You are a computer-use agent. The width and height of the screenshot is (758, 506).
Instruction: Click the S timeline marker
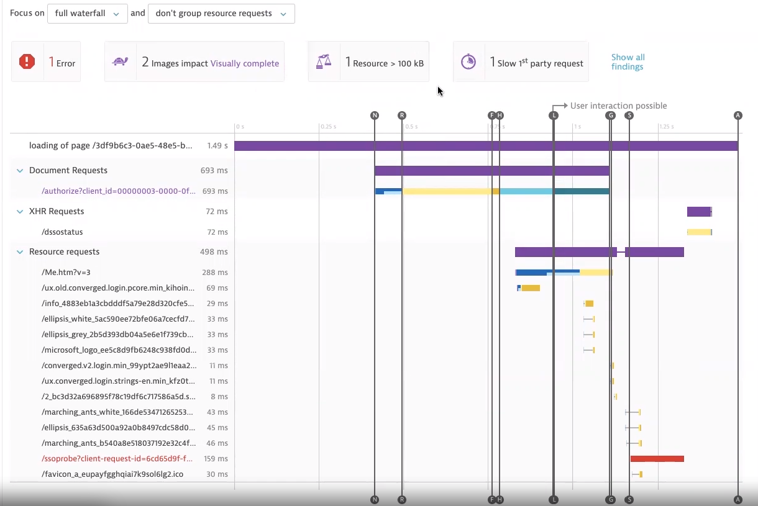[x=629, y=115]
